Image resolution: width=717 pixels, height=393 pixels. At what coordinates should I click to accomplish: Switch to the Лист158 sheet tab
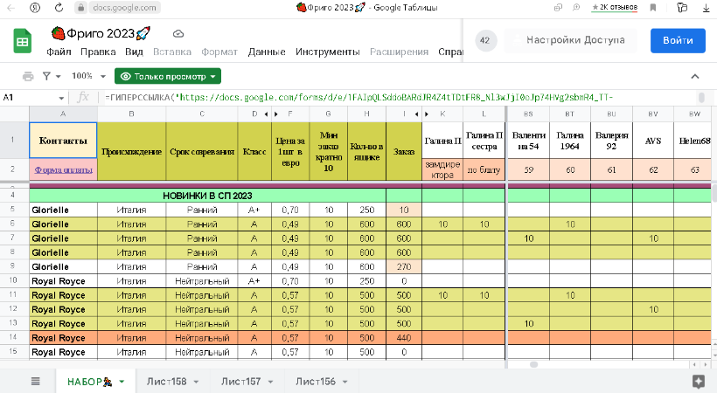coord(166,382)
